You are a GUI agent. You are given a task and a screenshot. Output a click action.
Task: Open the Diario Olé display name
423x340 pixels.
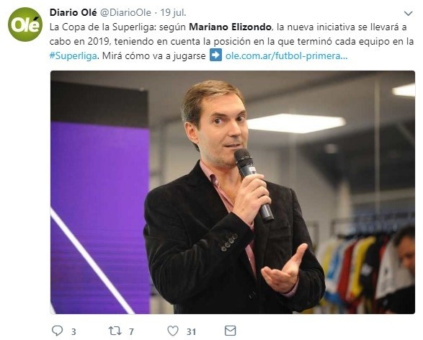pyautogui.click(x=73, y=12)
